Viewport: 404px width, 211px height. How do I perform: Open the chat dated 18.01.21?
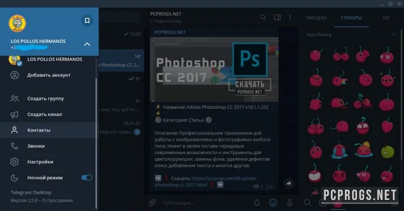pos(122,128)
